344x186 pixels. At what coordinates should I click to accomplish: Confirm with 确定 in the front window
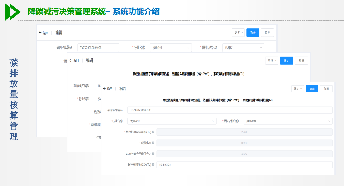coord(312,89)
